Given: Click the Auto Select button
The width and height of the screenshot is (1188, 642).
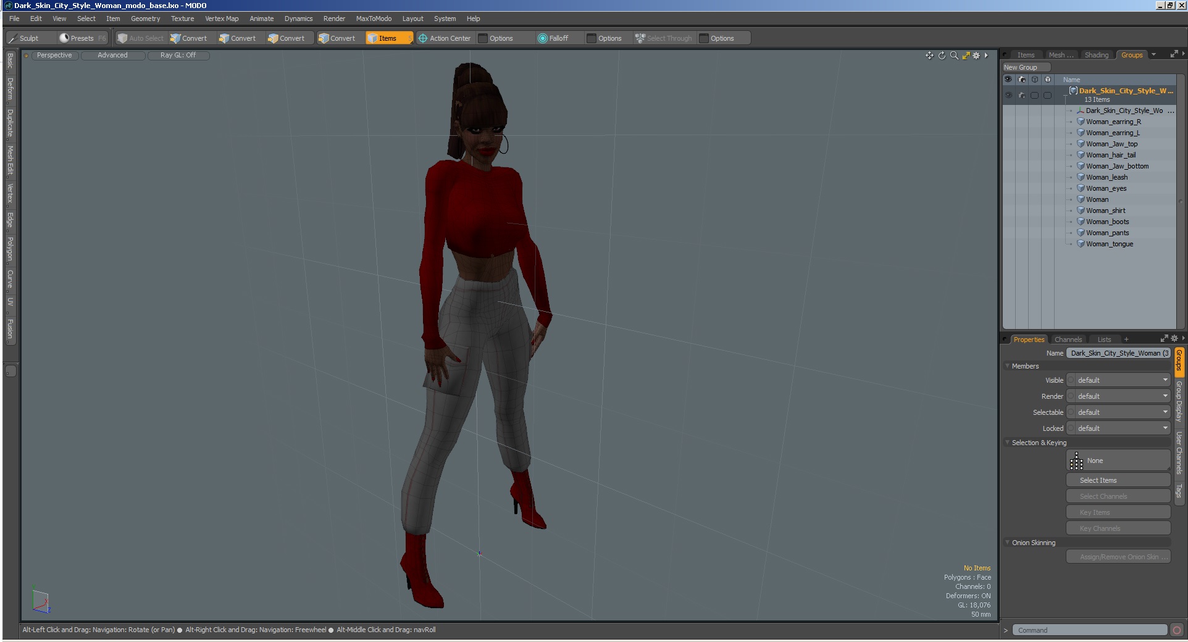Looking at the screenshot, I should (x=140, y=38).
